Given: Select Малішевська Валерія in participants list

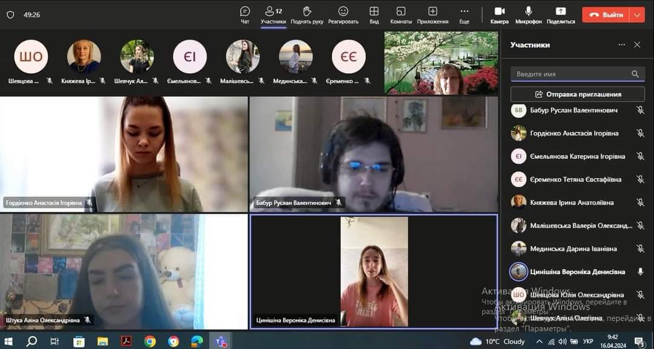Looking at the screenshot, I should [x=578, y=226].
